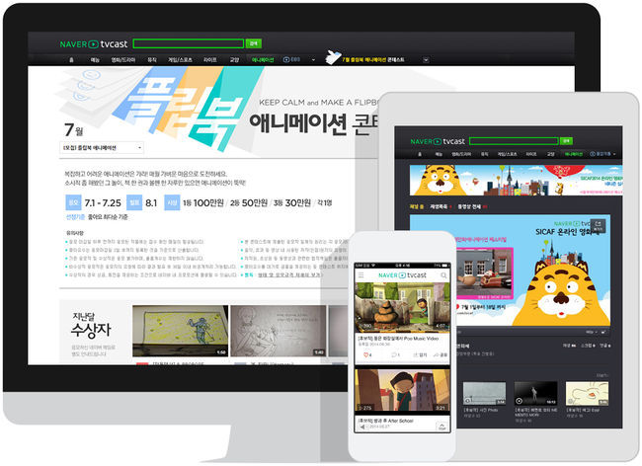Screen dimensions: 642x466
Task: Open the After School video thumbnail on phone
Action: 403,390
